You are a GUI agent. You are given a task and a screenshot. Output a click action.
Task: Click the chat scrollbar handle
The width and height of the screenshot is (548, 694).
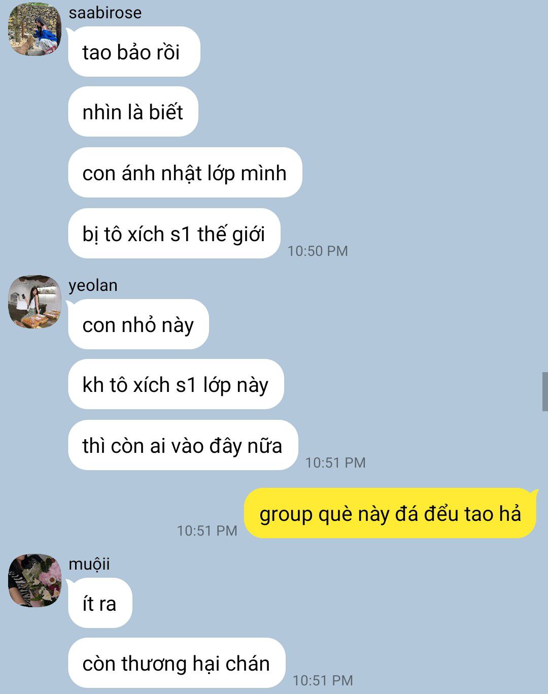point(545,391)
